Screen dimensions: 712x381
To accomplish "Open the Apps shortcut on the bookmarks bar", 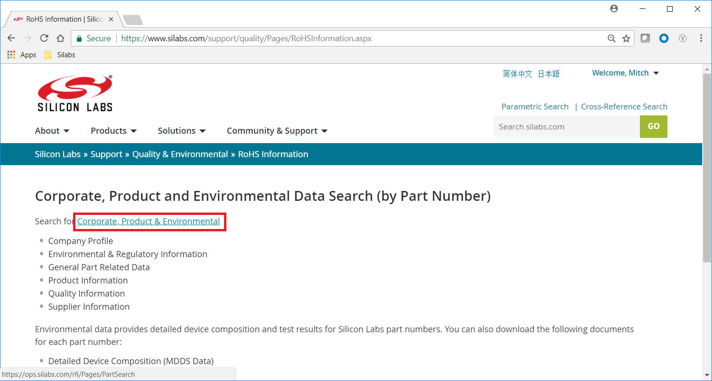I will (21, 54).
